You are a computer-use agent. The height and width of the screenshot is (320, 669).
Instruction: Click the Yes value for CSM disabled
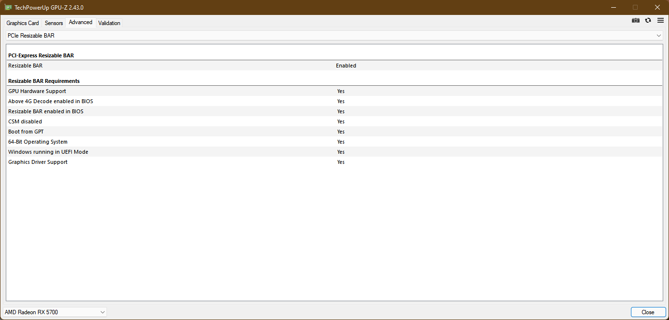(341, 121)
